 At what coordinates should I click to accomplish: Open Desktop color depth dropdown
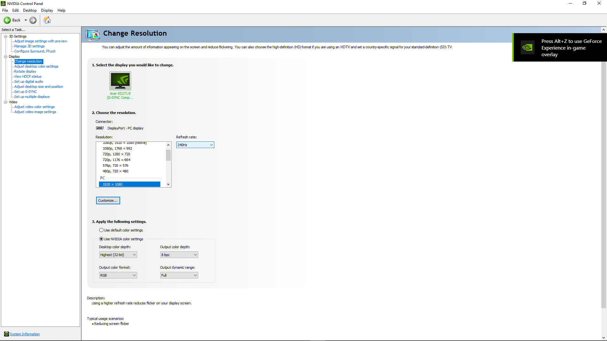[x=118, y=255]
